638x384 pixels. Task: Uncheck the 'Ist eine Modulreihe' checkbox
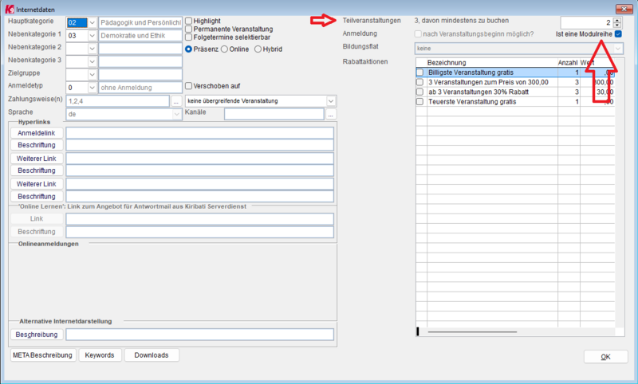618,35
